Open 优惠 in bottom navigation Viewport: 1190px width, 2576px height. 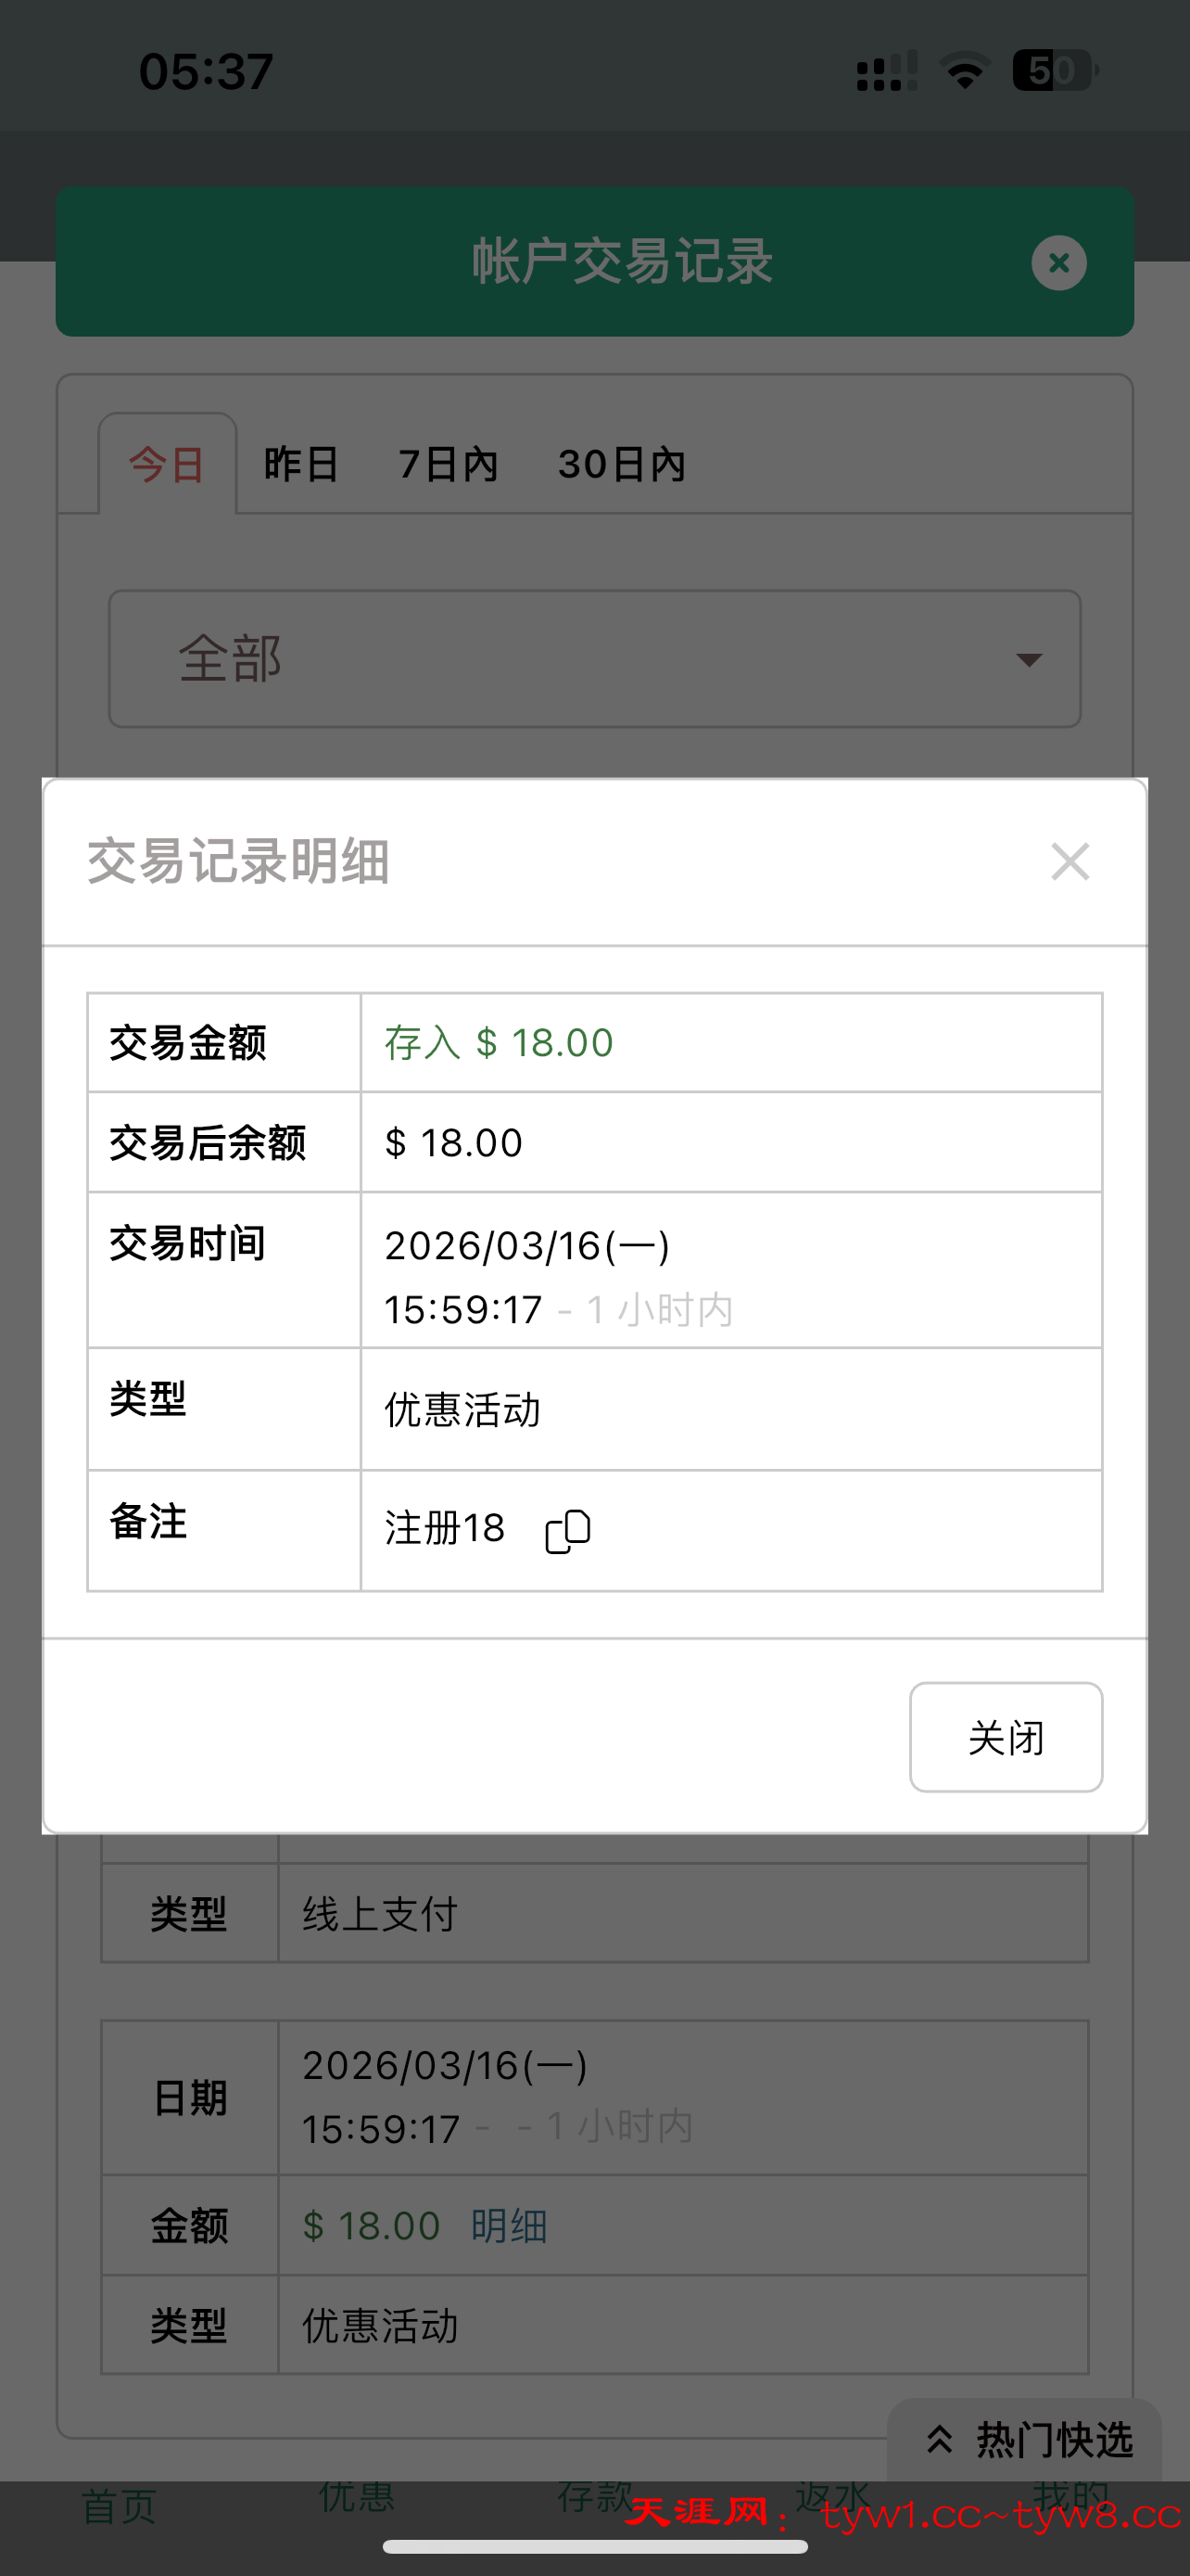(357, 2498)
